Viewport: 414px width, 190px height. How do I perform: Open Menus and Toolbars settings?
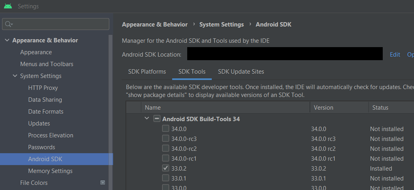tap(47, 64)
